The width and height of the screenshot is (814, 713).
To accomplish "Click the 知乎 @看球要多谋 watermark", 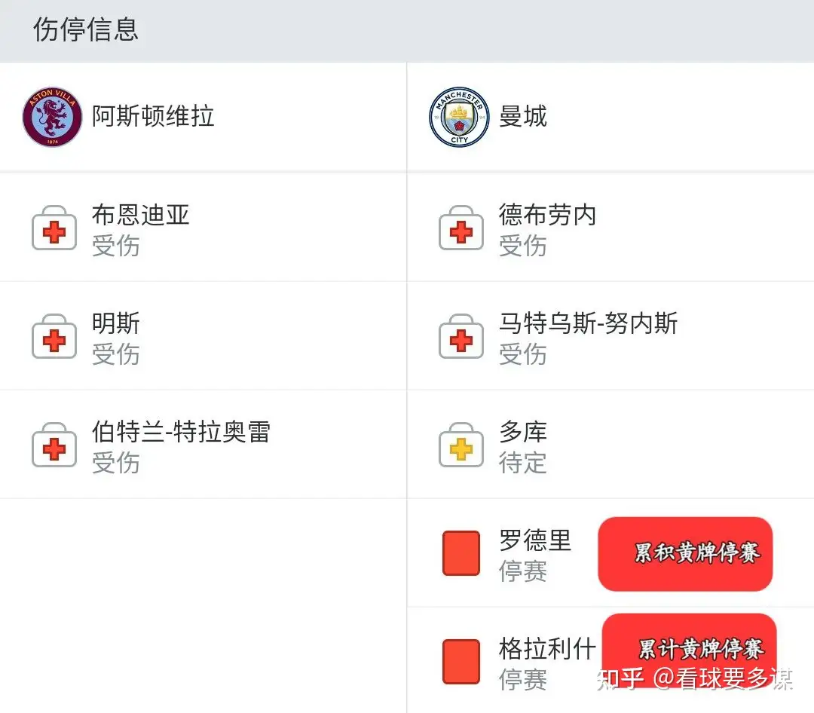I will [x=694, y=679].
